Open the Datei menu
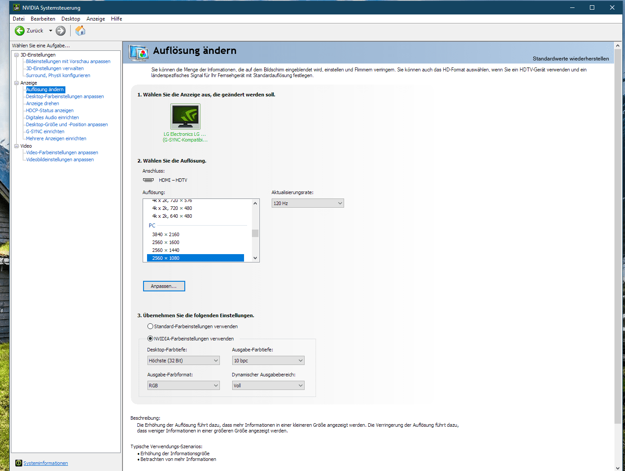This screenshot has height=471, width=625. (x=18, y=19)
